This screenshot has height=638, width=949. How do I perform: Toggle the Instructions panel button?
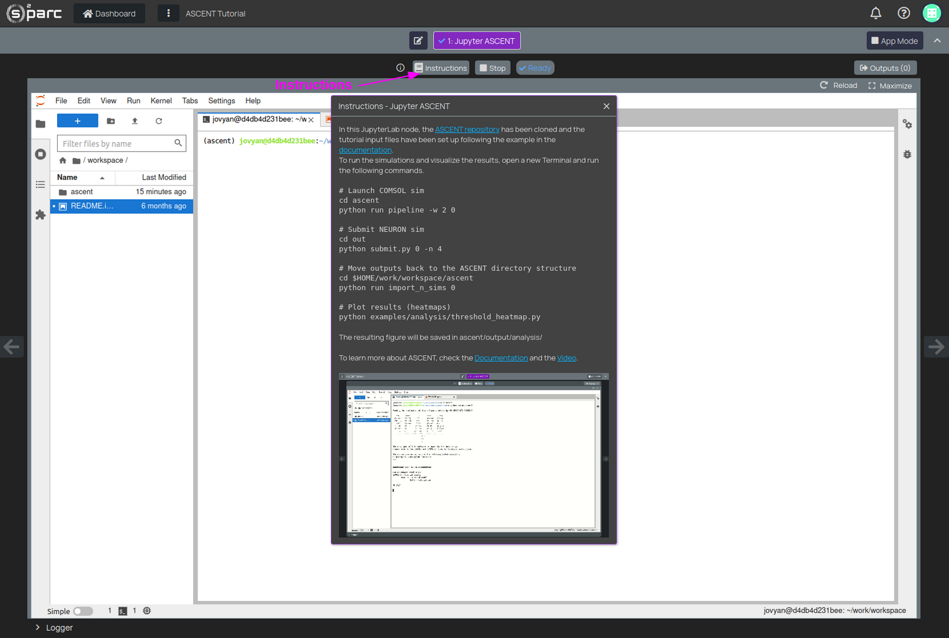(441, 68)
